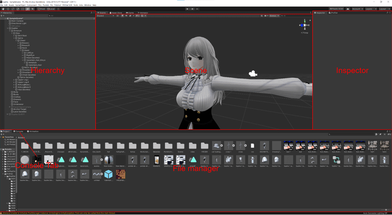Open the Component menu
This screenshot has width=392, height=215.
(31, 5)
